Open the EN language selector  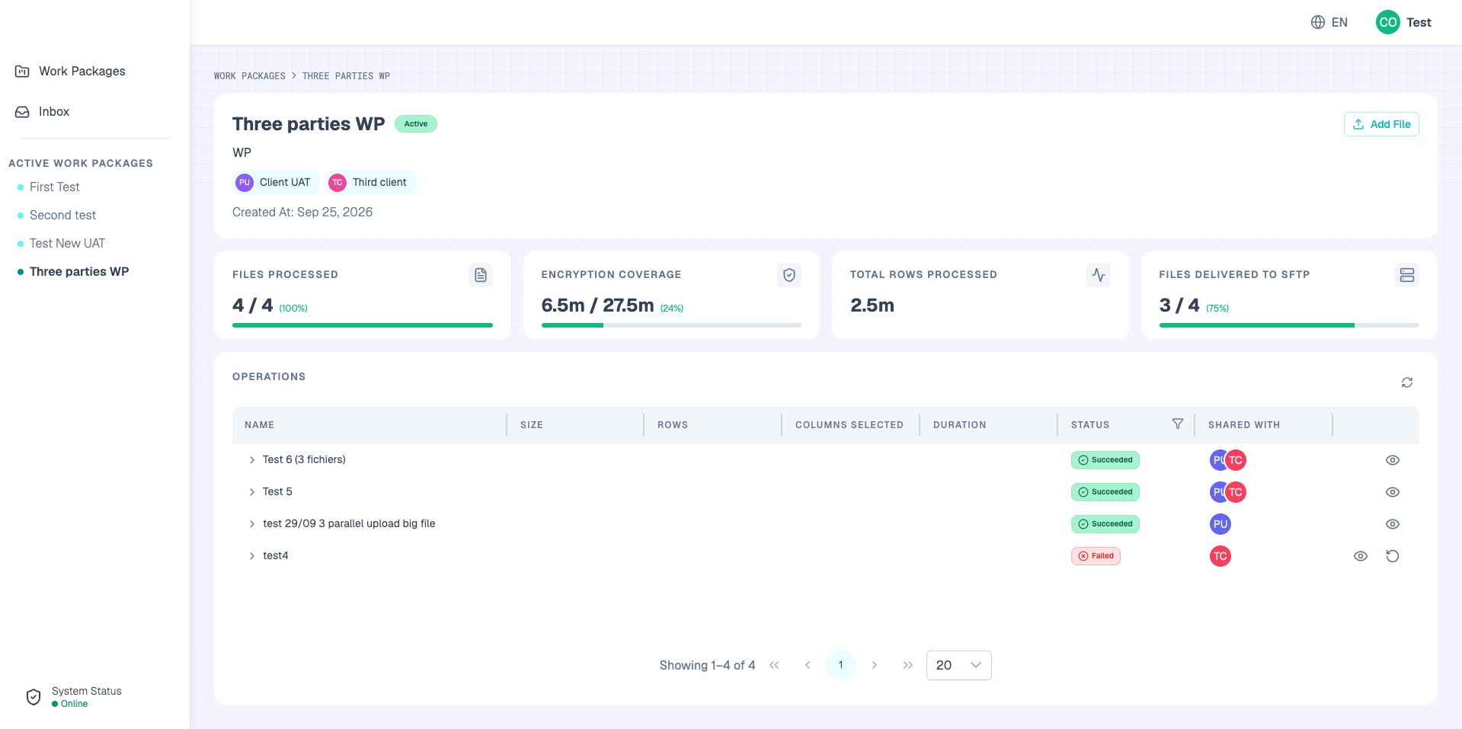coord(1329,22)
